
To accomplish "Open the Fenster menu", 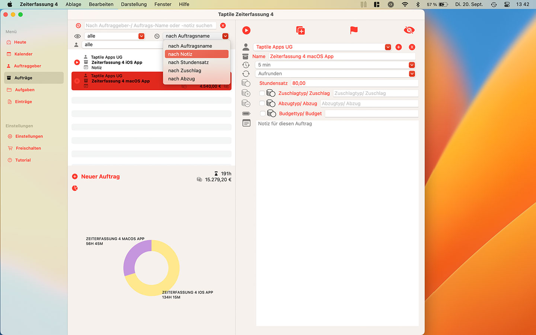I will pos(163,4).
